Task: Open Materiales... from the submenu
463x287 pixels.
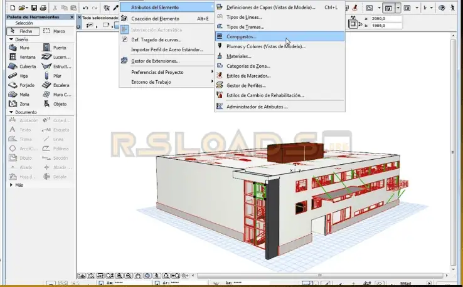Action: pyautogui.click(x=280, y=56)
